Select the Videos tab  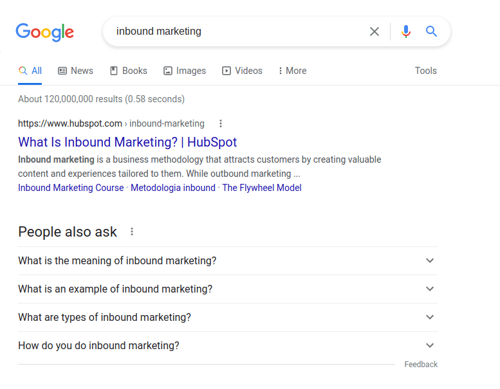(x=242, y=71)
